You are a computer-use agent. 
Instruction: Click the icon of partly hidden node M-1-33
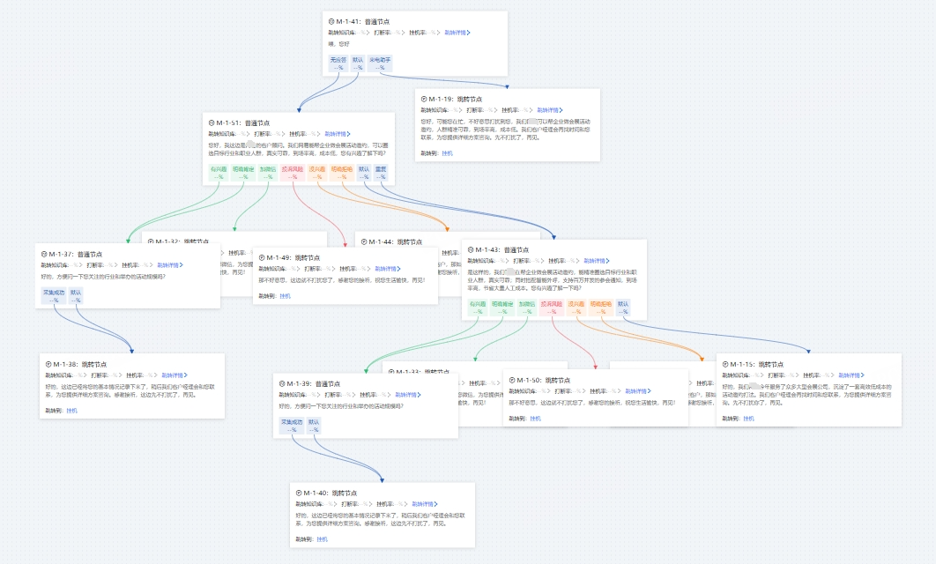(x=391, y=372)
